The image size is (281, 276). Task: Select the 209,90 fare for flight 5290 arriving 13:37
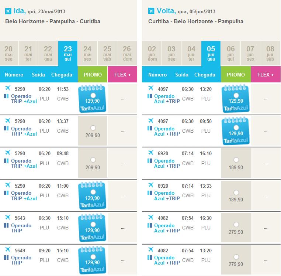93,128
